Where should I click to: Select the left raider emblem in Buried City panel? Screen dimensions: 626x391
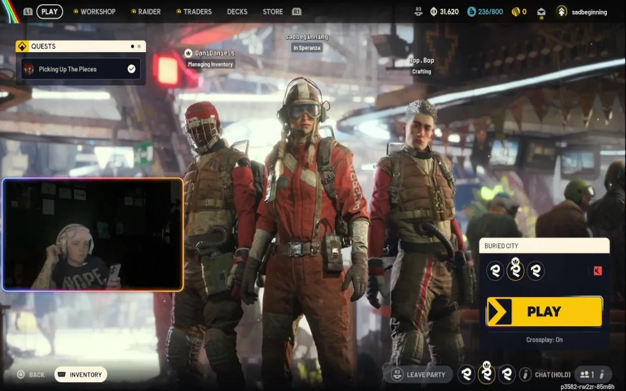pos(495,272)
